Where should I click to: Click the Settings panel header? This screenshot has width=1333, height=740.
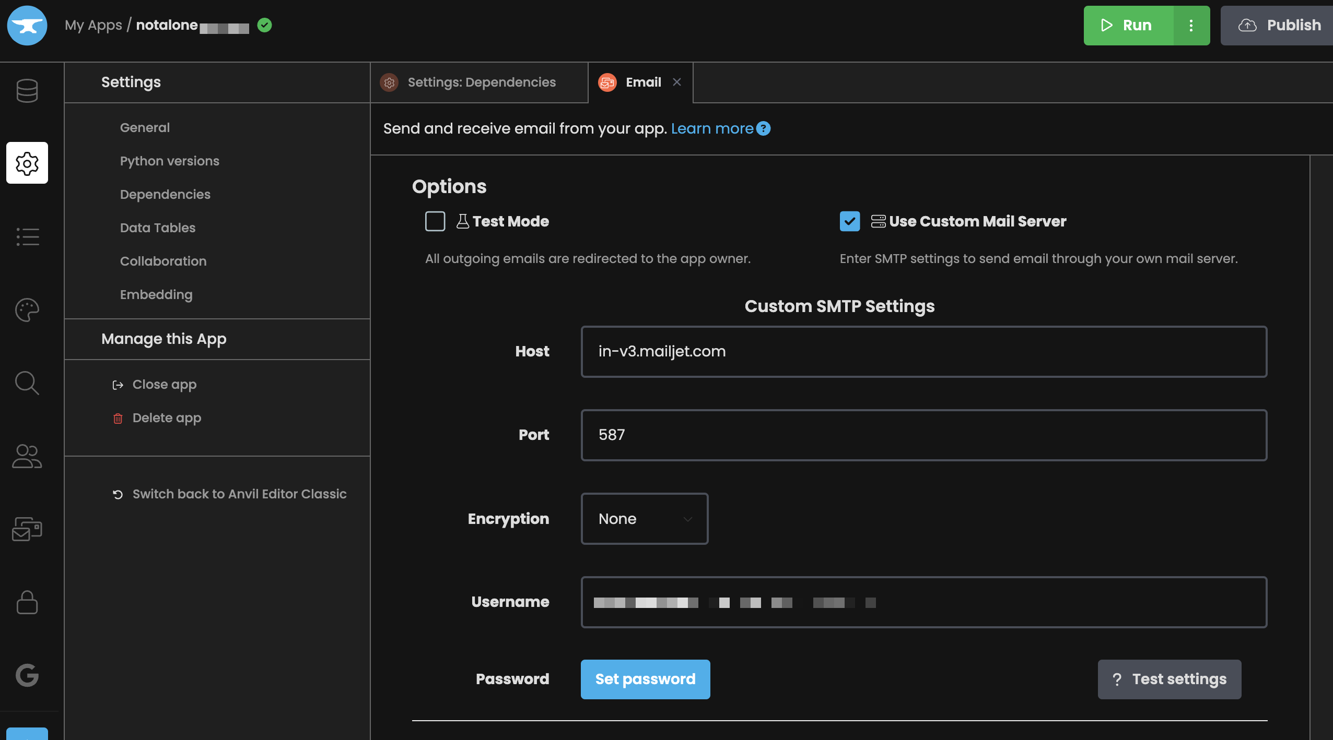click(x=131, y=82)
